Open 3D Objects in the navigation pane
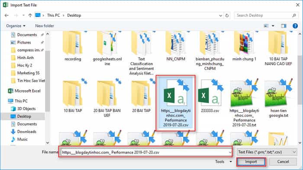Viewport: 303px width, 170px height. [26, 109]
